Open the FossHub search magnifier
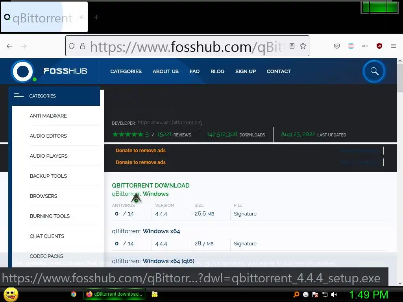 click(x=374, y=71)
